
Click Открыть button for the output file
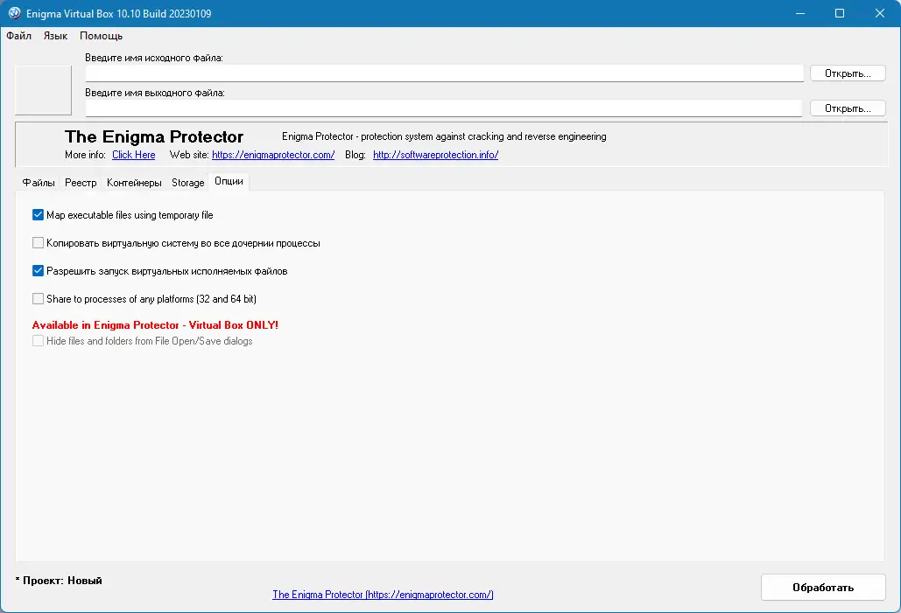point(848,108)
